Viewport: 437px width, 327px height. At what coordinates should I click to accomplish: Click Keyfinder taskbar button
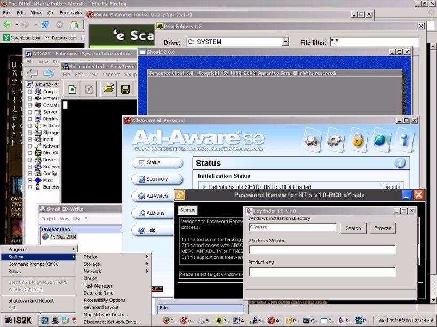pyautogui.click(x=345, y=321)
